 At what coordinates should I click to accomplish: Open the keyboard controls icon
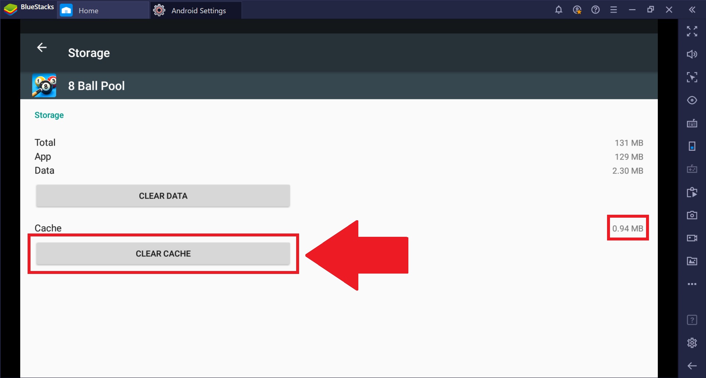pos(692,123)
